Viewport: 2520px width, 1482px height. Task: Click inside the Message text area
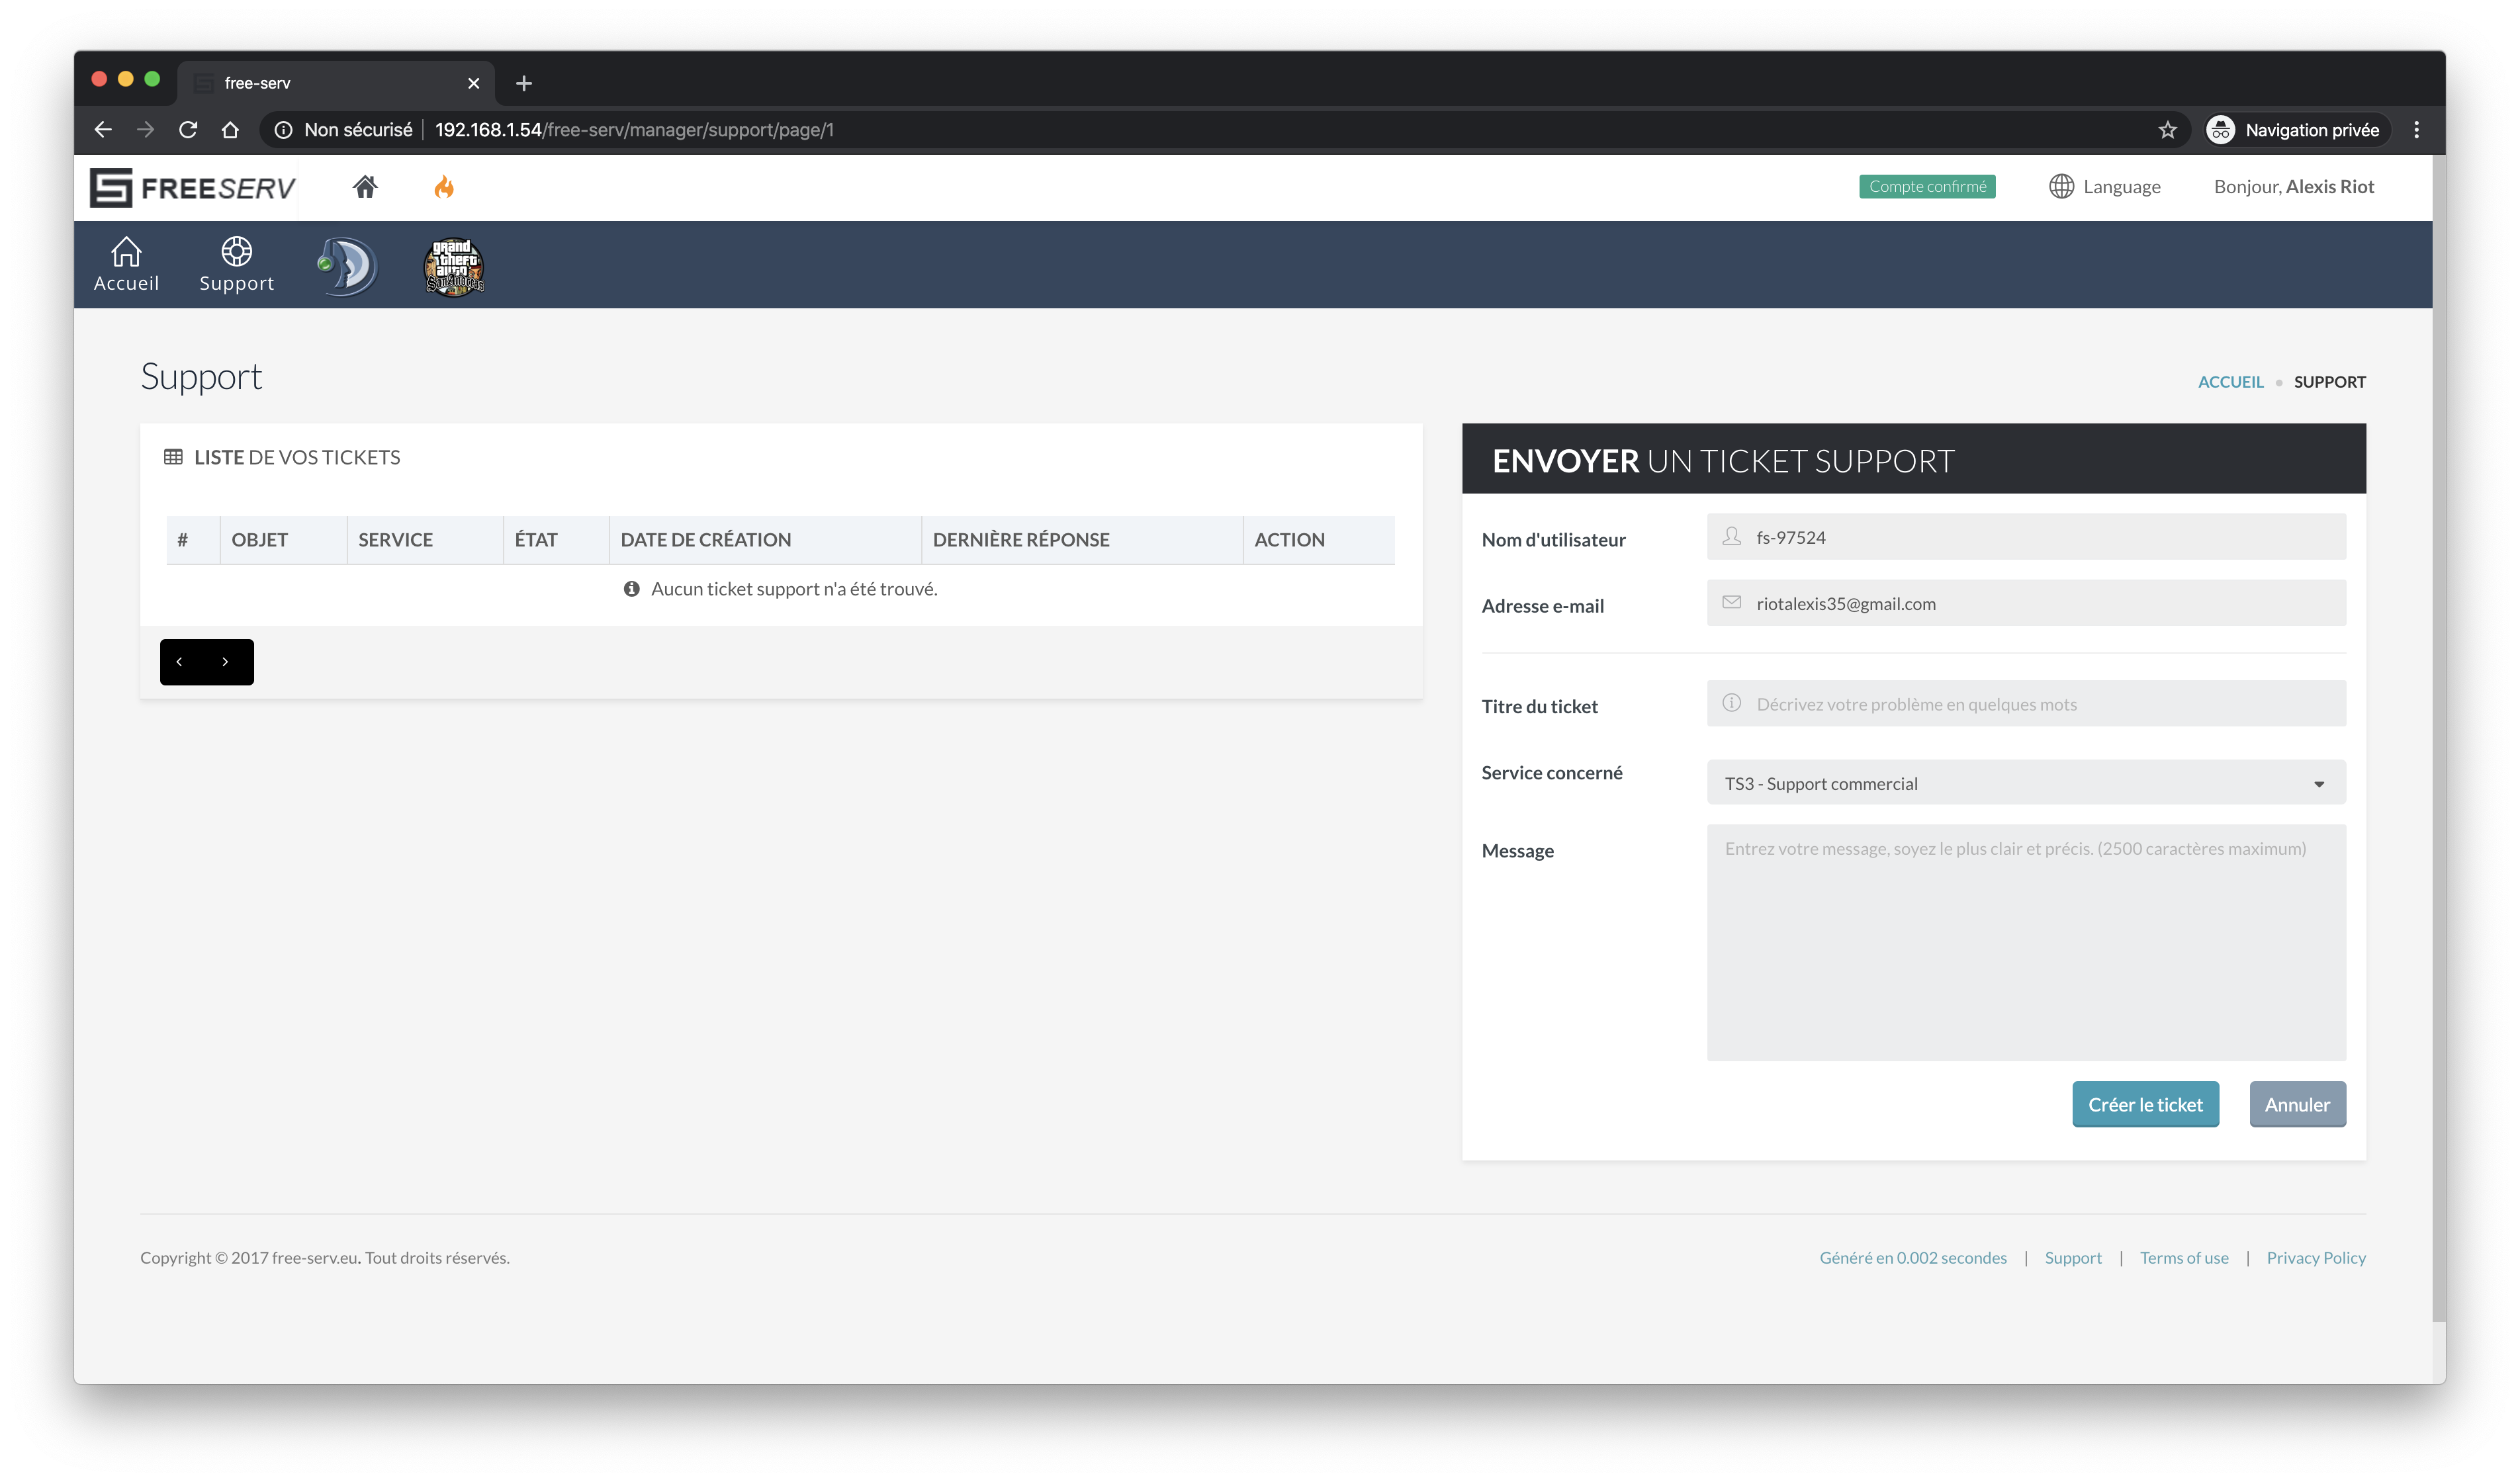pos(2025,942)
